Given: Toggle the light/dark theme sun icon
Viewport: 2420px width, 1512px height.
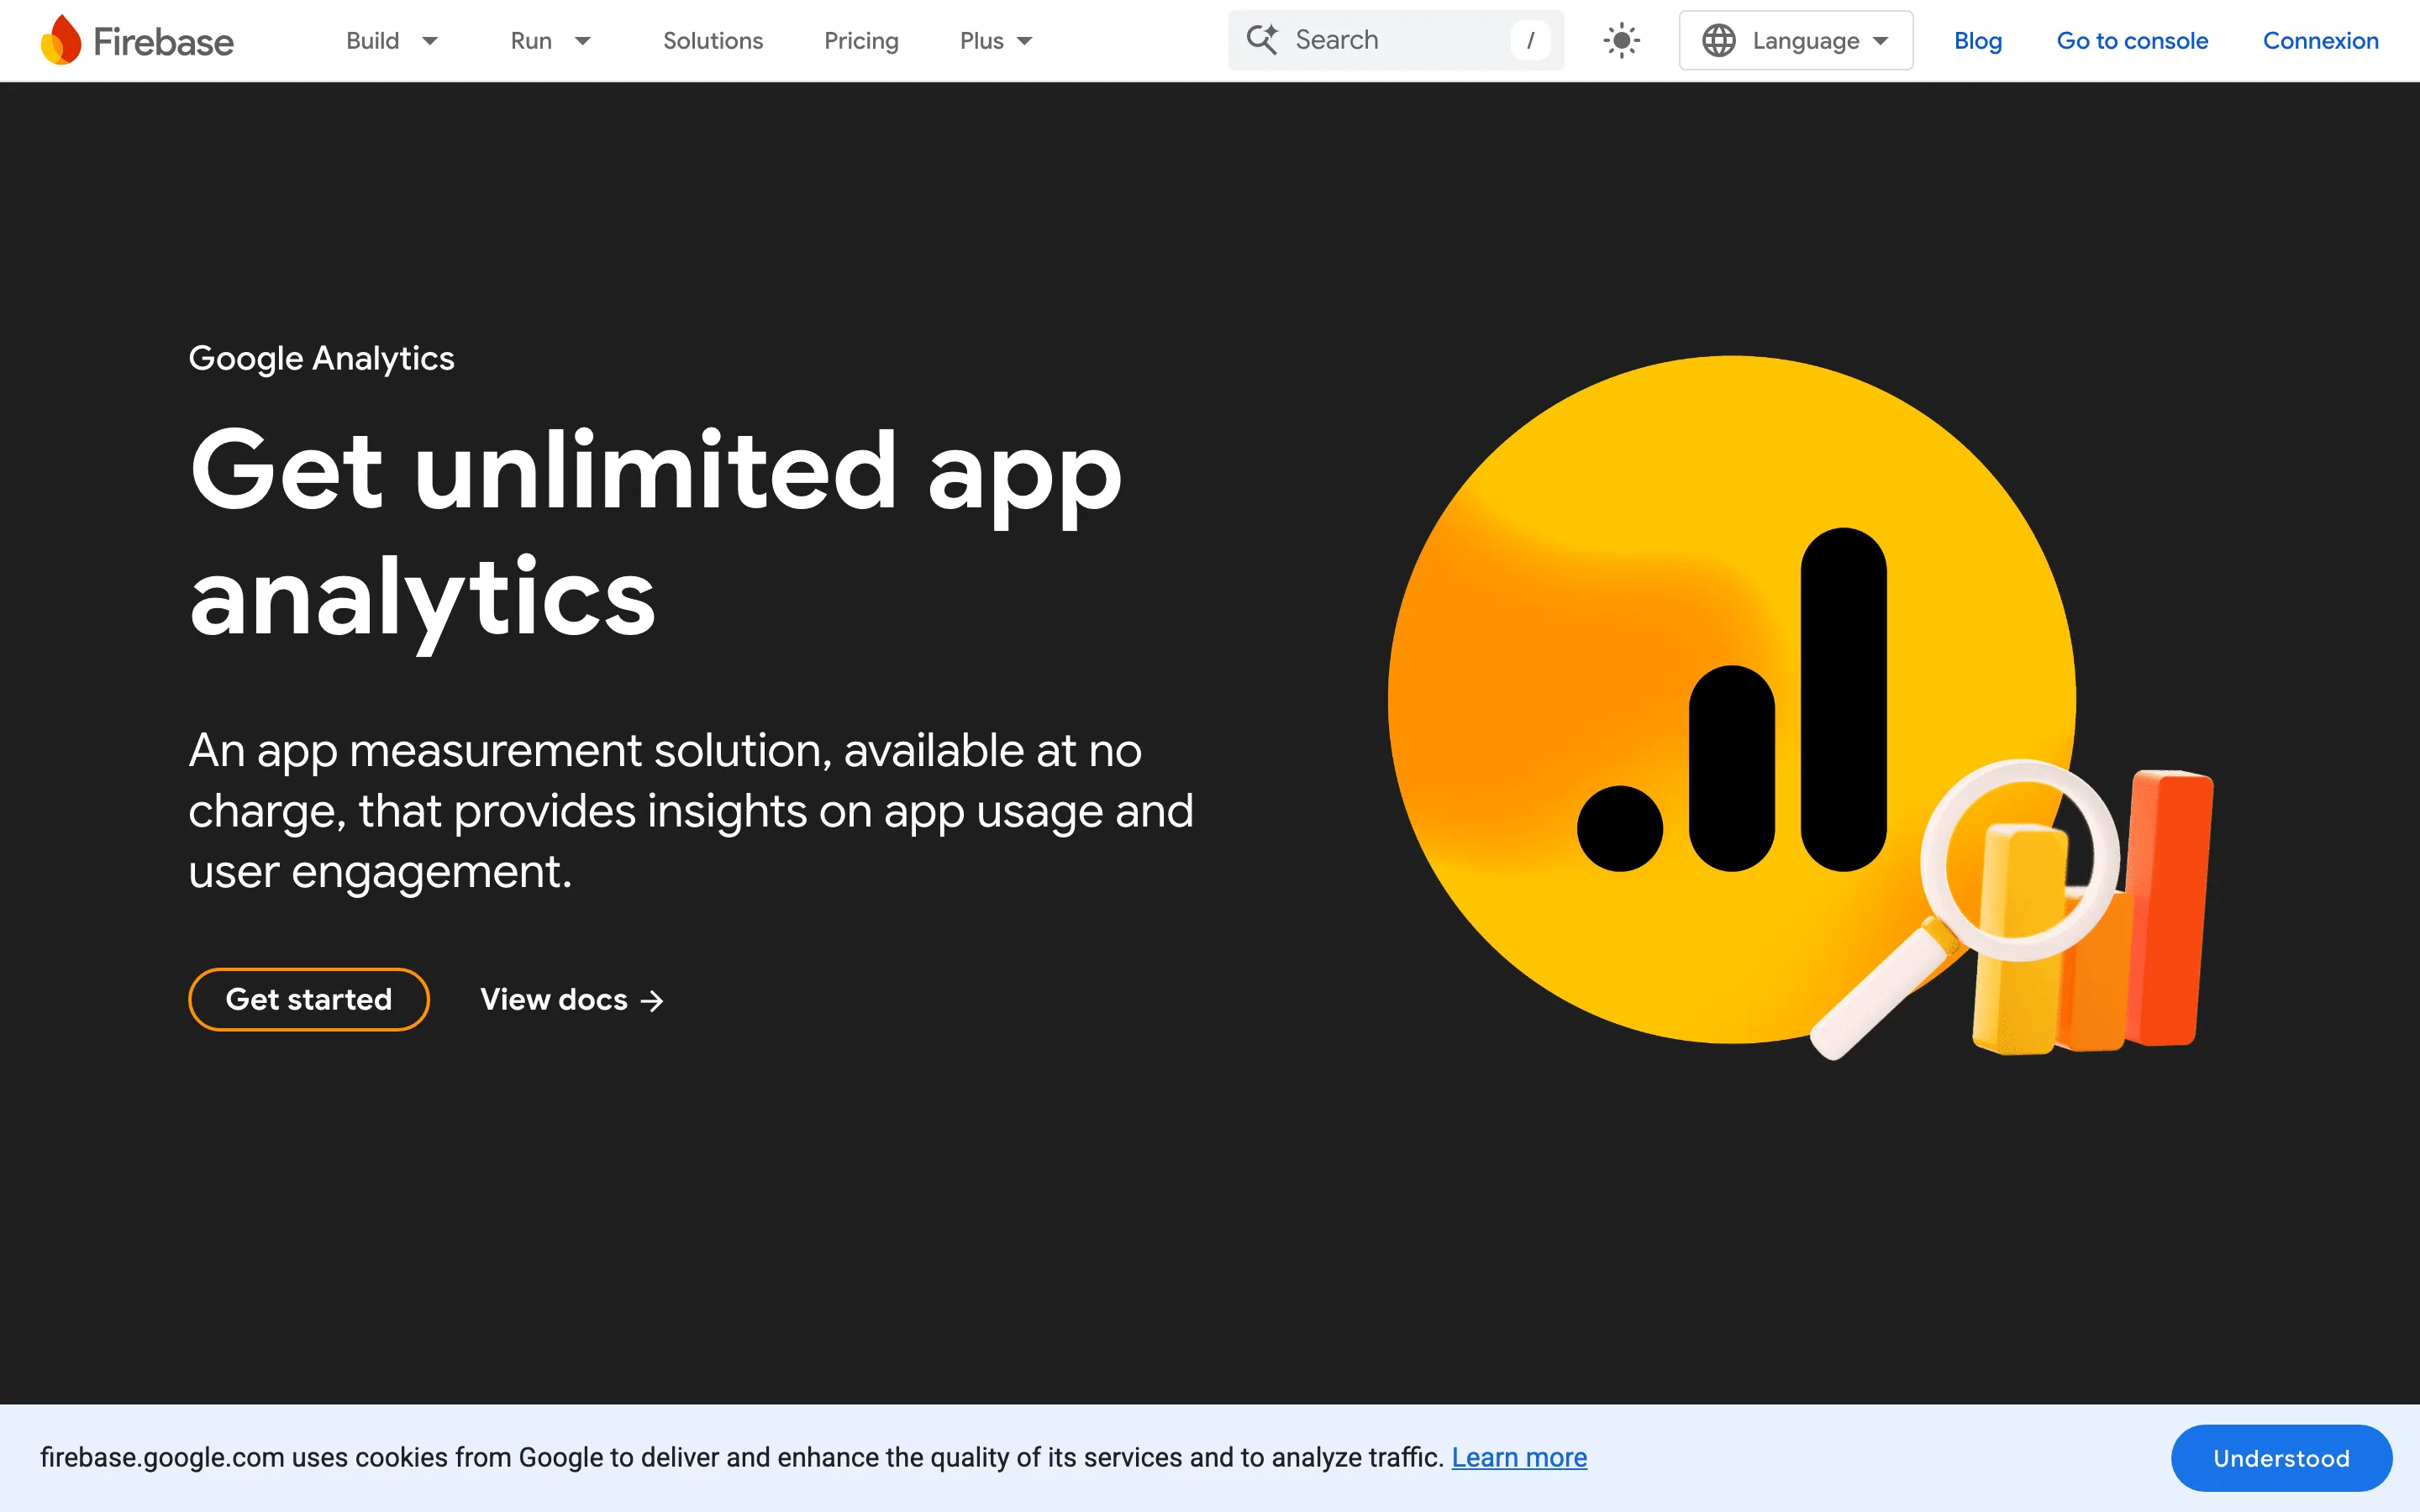Looking at the screenshot, I should click(x=1621, y=41).
